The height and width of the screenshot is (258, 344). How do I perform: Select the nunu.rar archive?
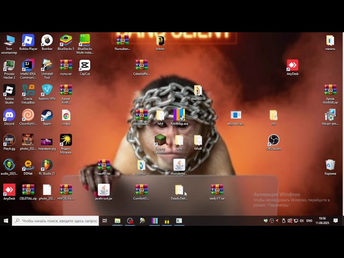(66, 67)
